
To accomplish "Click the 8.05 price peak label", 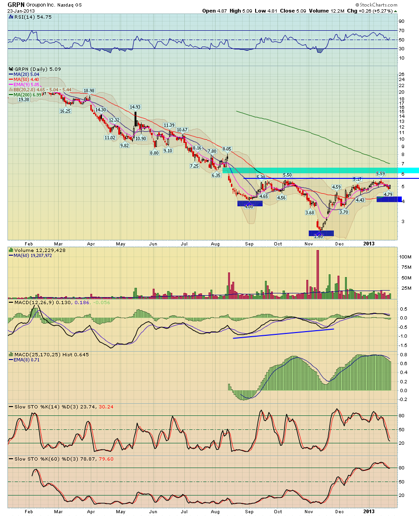I will coord(227,149).
